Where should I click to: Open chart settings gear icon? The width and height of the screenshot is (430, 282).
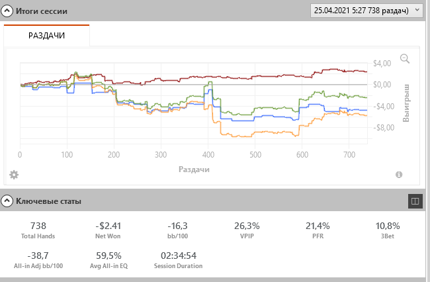pyautogui.click(x=14, y=175)
